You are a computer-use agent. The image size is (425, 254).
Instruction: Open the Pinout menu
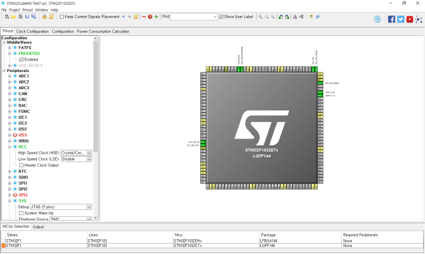(27, 10)
